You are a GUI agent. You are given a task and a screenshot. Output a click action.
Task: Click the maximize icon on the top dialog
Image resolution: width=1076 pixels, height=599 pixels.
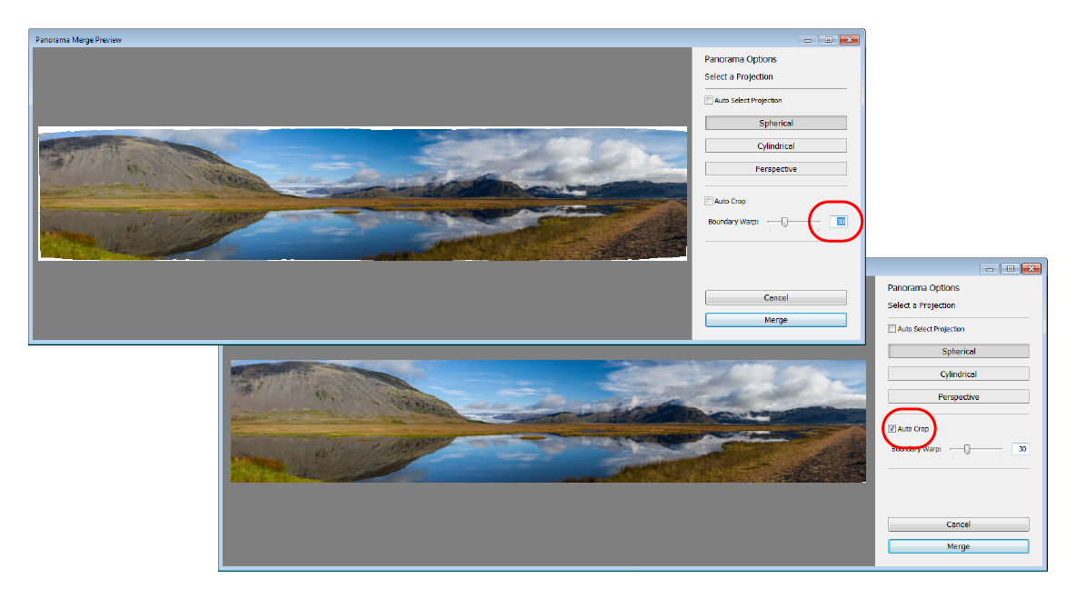tap(828, 39)
